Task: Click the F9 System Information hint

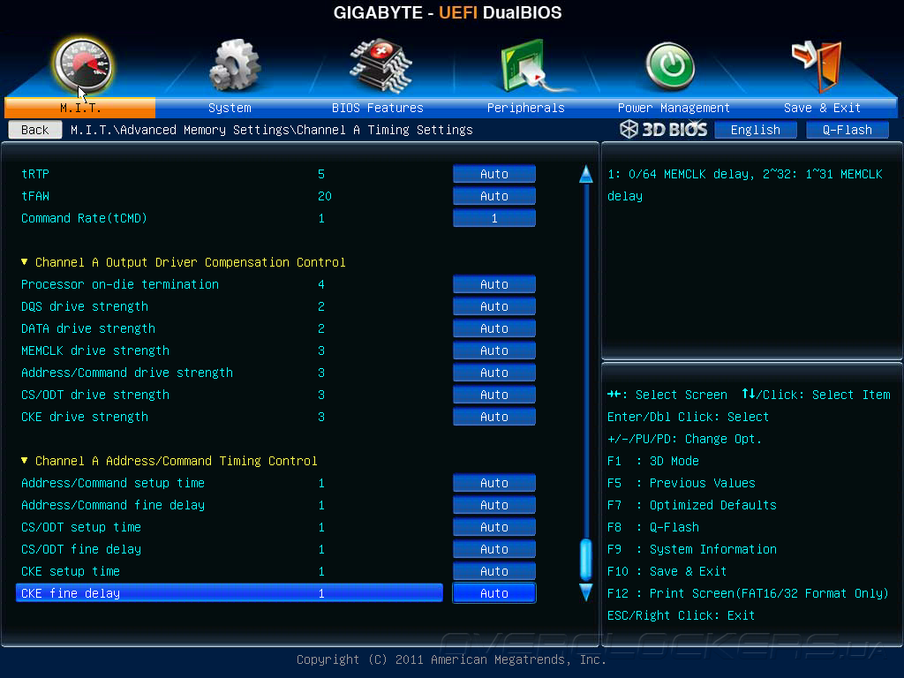Action: coord(692,549)
